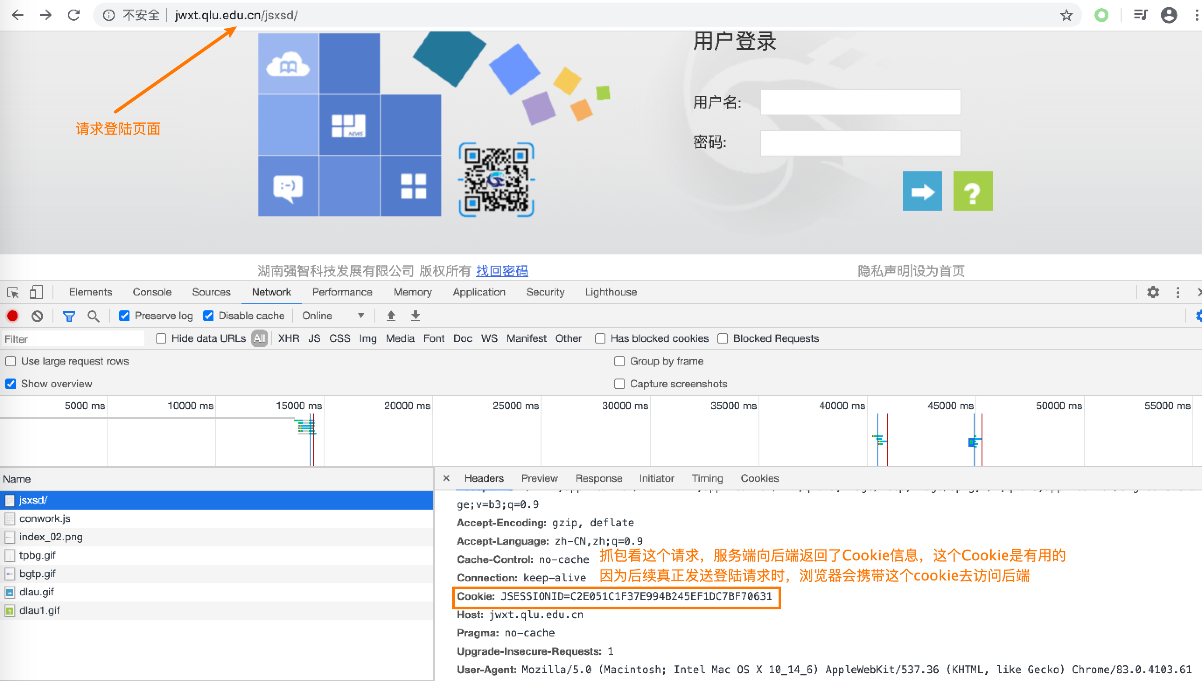Clear the network requests list
This screenshot has width=1202, height=681.
click(38, 316)
